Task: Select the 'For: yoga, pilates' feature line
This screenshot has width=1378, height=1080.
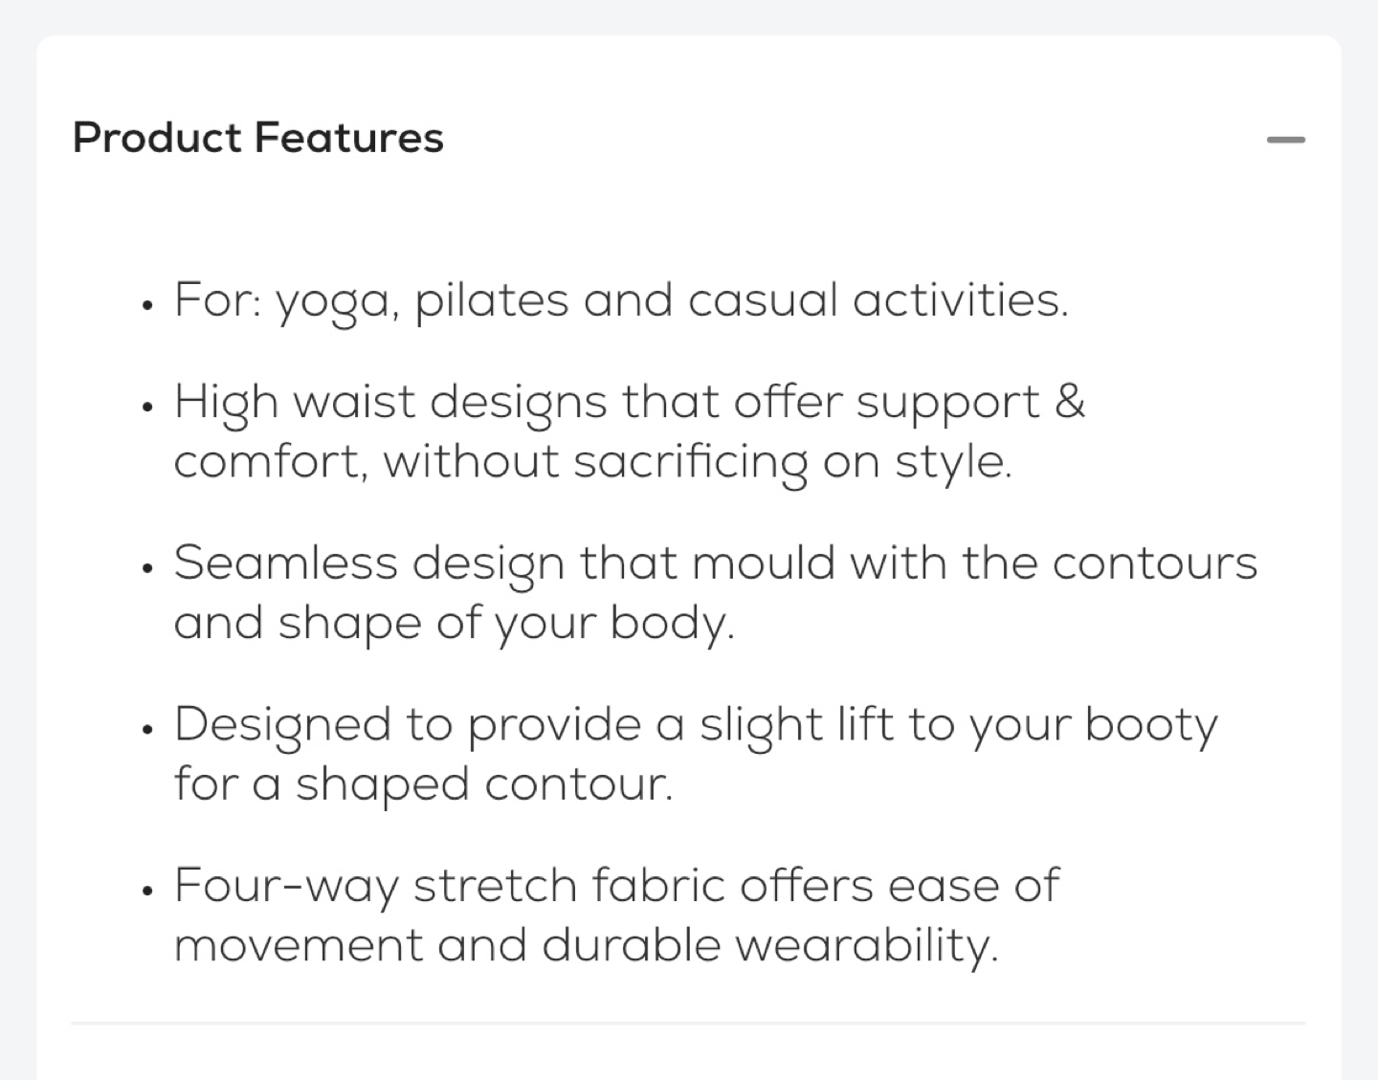Action: 621,301
